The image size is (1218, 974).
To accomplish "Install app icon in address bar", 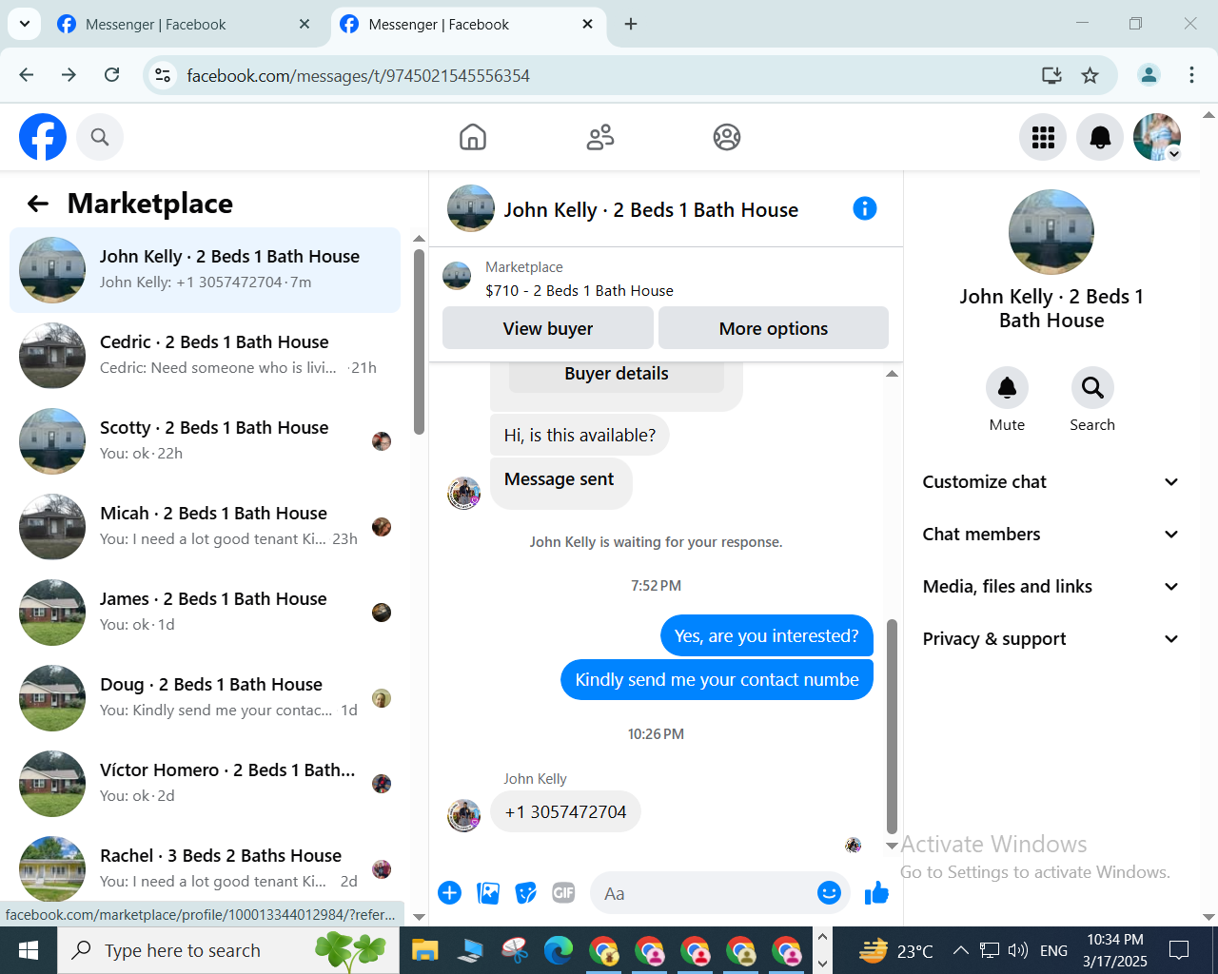I will pyautogui.click(x=1051, y=75).
